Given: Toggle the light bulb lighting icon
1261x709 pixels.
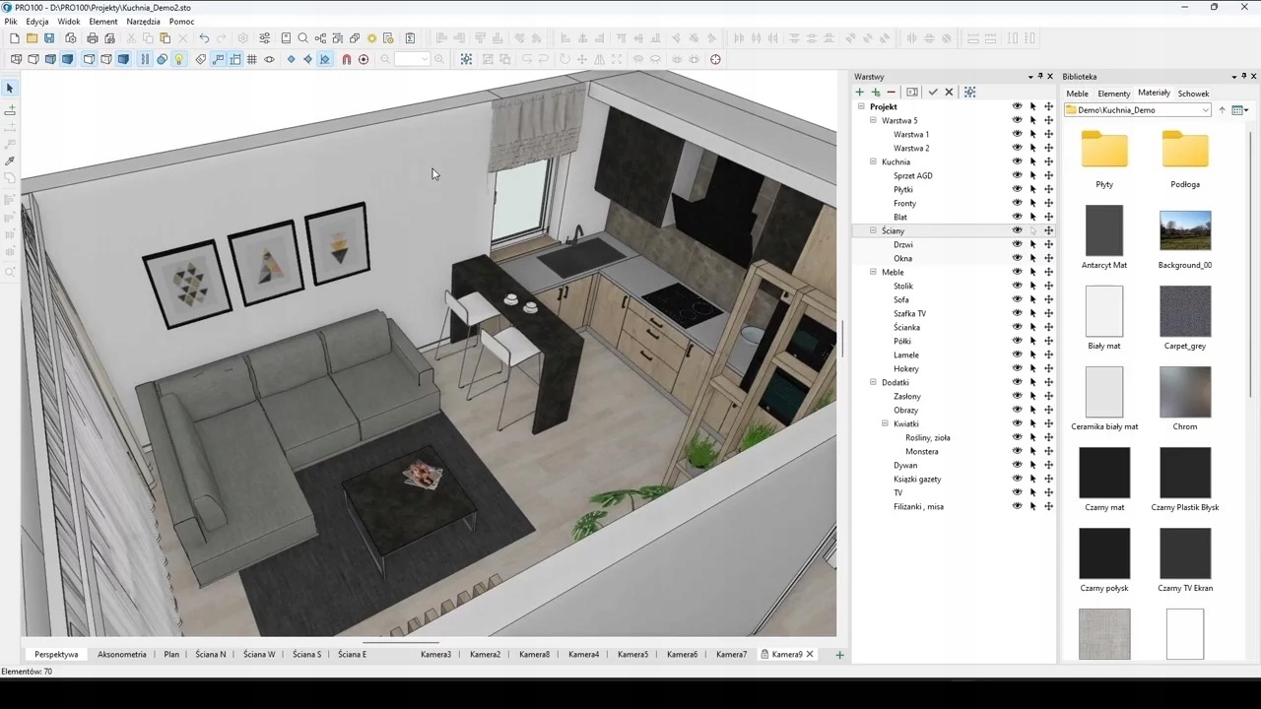Looking at the screenshot, I should (178, 60).
